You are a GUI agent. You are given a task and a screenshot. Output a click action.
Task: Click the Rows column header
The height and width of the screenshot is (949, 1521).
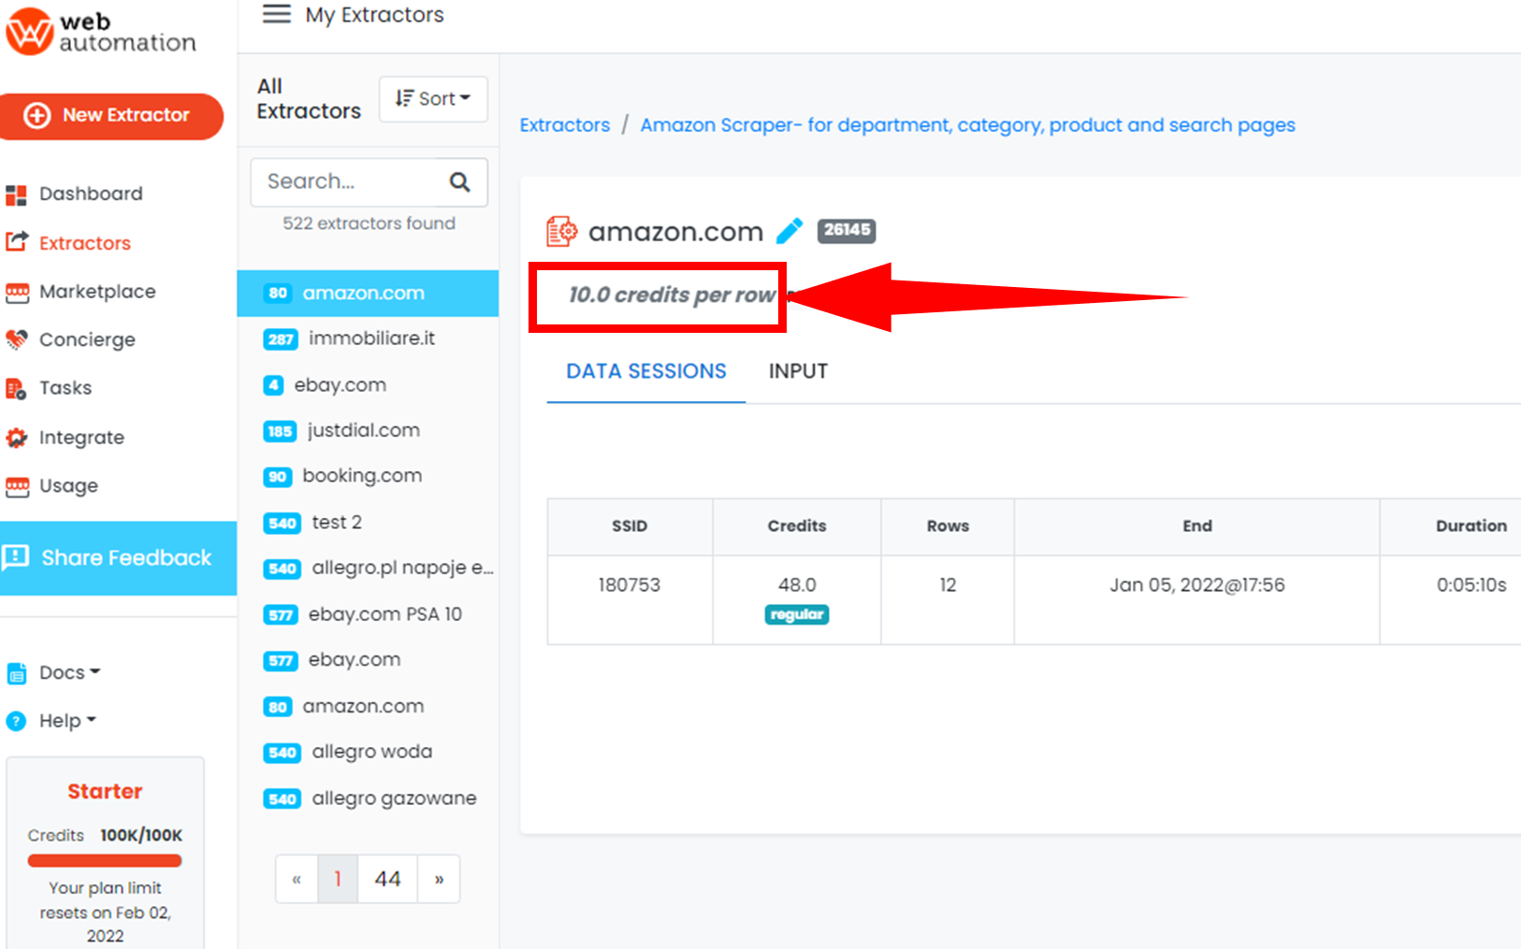(x=948, y=526)
